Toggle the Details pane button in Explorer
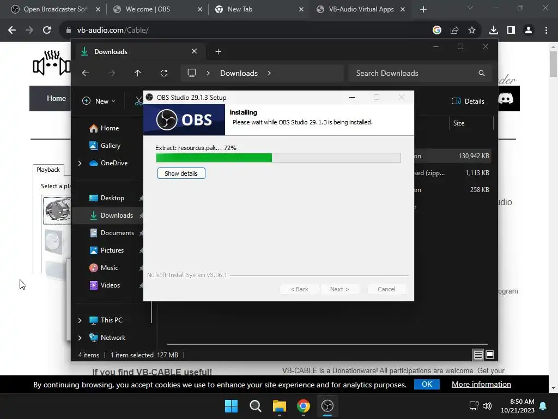This screenshot has height=419, width=558. tap(468, 101)
